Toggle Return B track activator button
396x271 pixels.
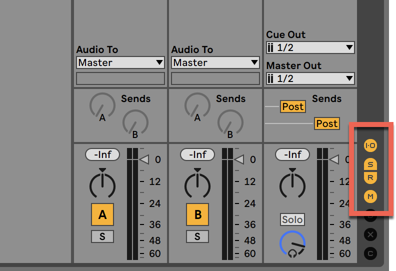point(197,214)
